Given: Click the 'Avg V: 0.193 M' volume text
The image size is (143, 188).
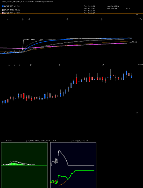Looking at the screenshot, I should click(113, 6).
